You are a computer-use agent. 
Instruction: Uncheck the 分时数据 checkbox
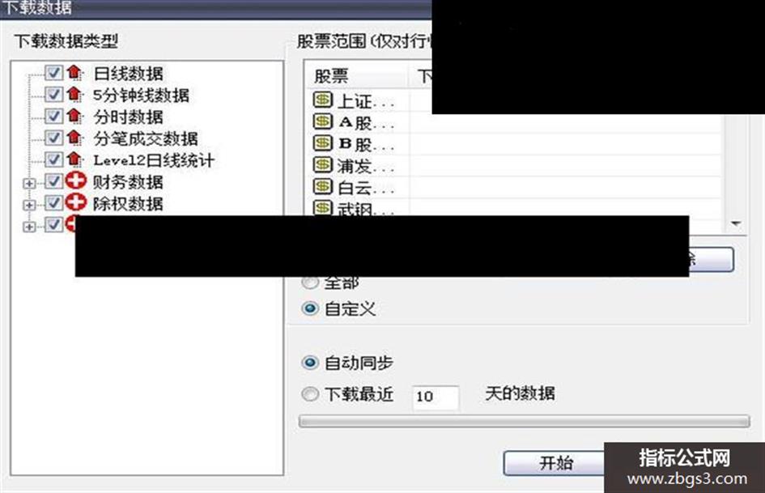(x=53, y=117)
